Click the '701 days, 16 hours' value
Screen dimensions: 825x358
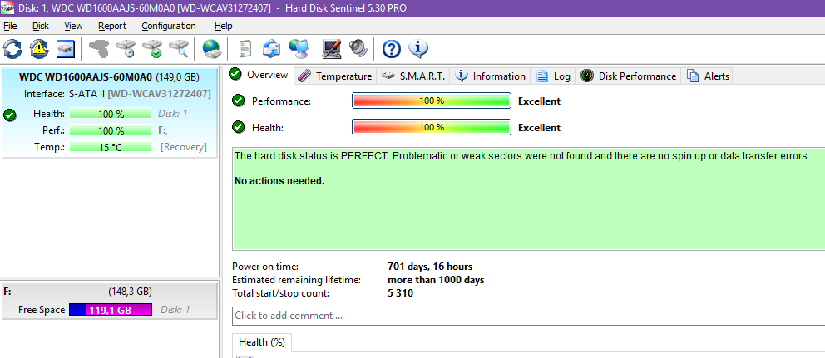click(430, 267)
